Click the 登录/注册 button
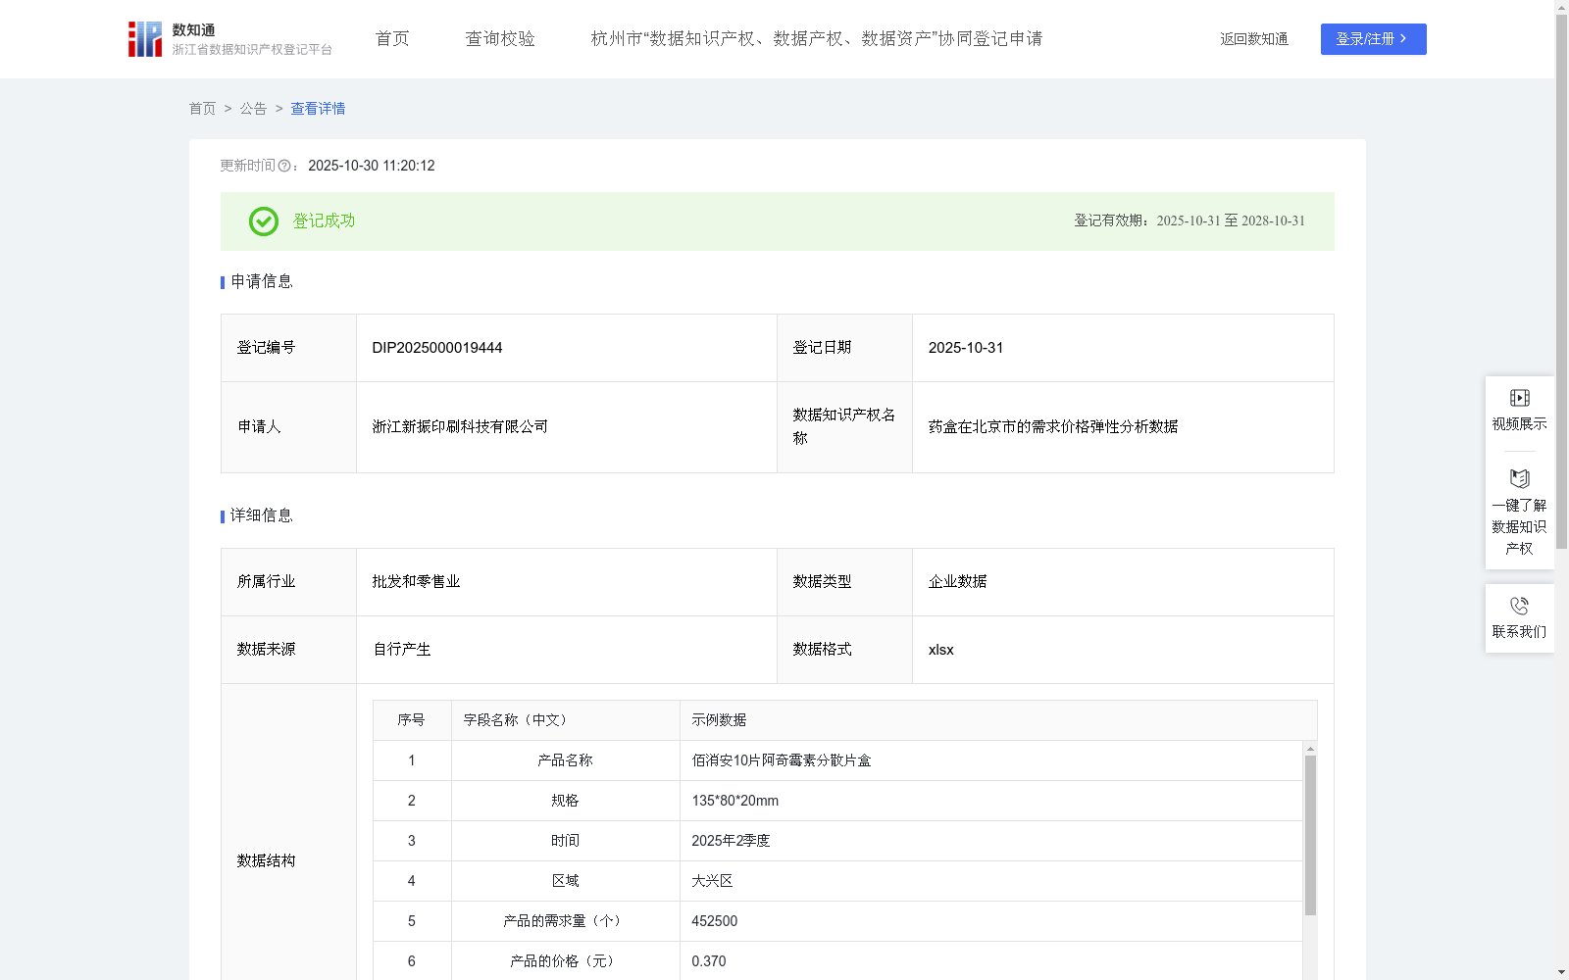Image resolution: width=1569 pixels, height=980 pixels. click(1373, 39)
